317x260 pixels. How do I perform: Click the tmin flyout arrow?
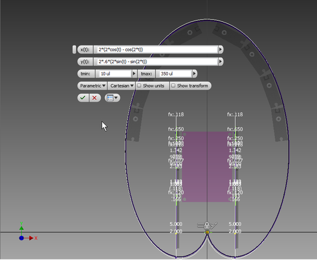(x=134, y=74)
